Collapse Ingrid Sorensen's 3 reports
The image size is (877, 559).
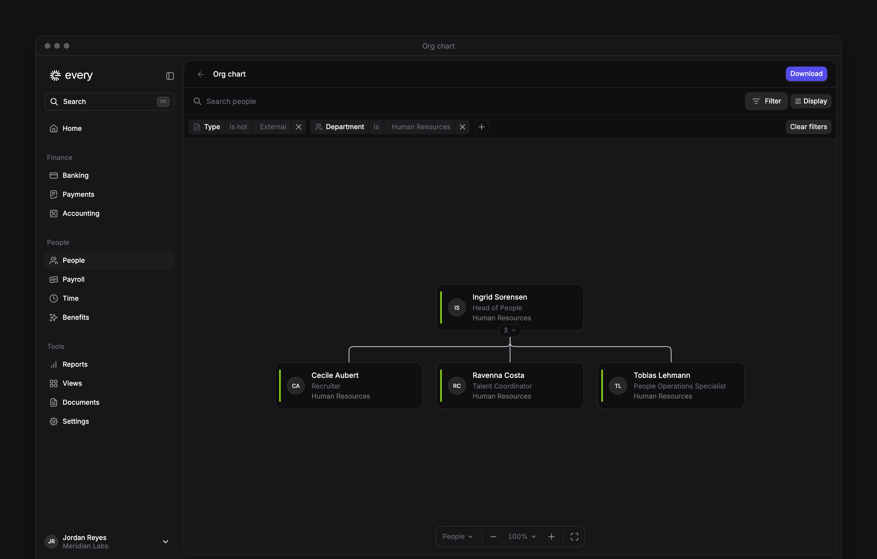[510, 330]
